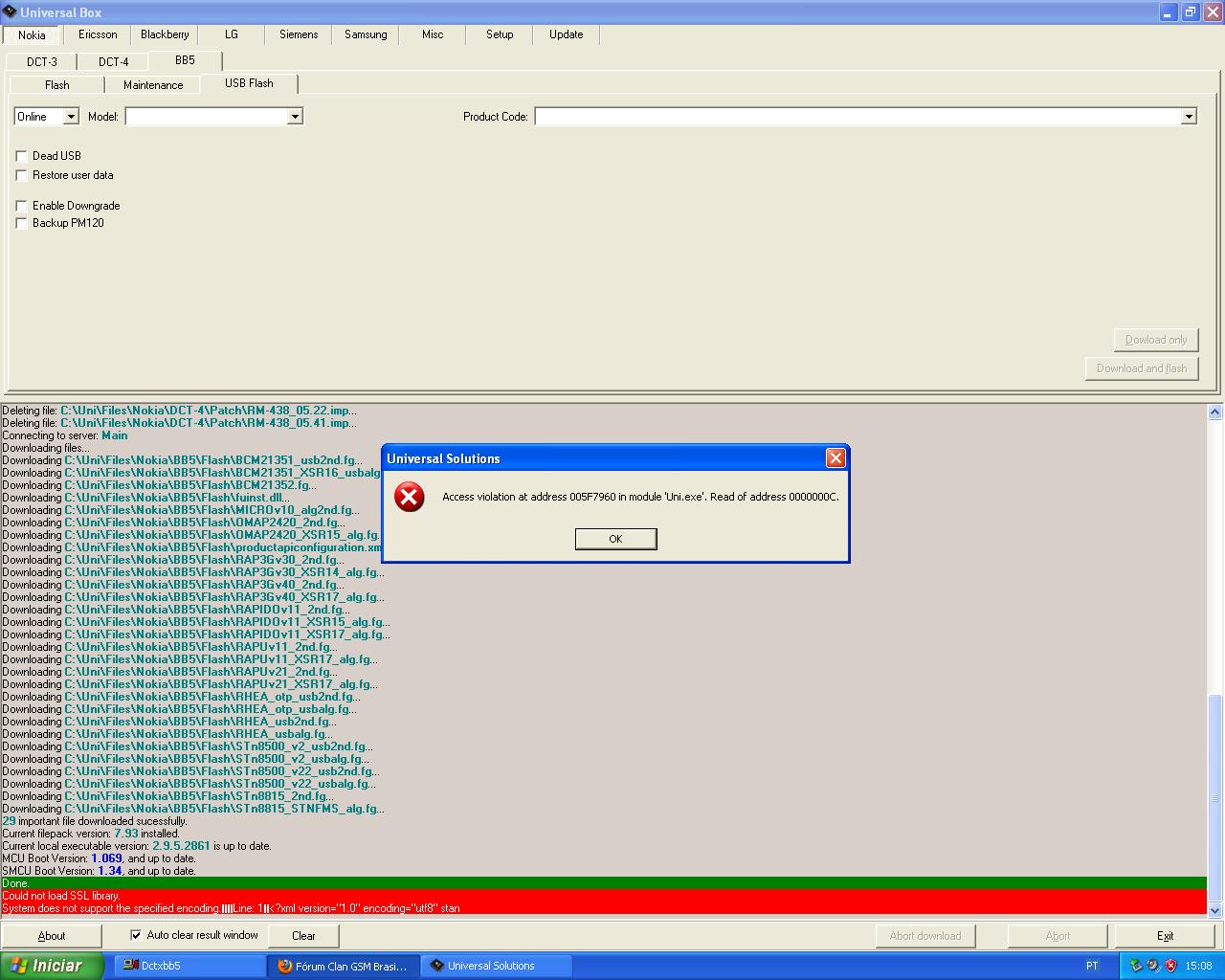Click the 'System does not support' encoding error line
Viewport: 1225px width, 980px height.
(604, 908)
